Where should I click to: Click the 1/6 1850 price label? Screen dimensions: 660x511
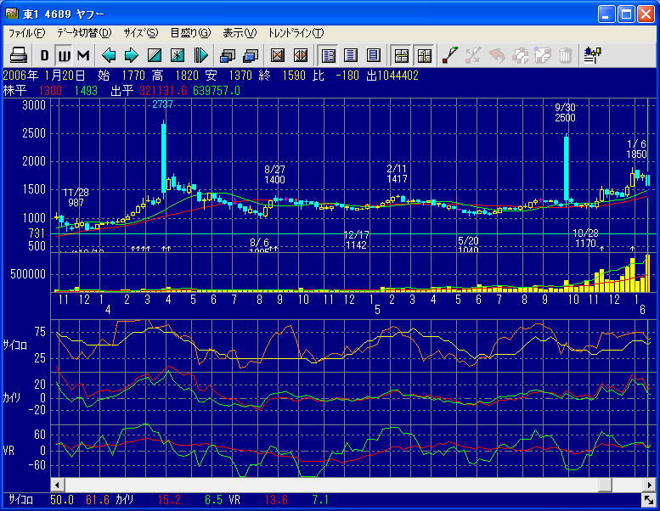636,149
